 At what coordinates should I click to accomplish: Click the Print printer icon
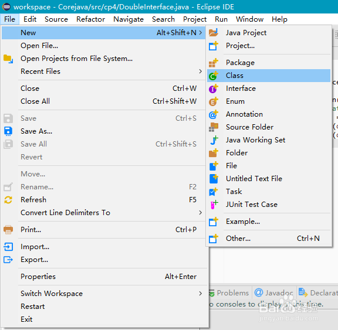click(8, 230)
